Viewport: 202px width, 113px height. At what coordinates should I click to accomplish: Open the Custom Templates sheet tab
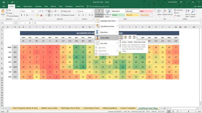[128, 108]
